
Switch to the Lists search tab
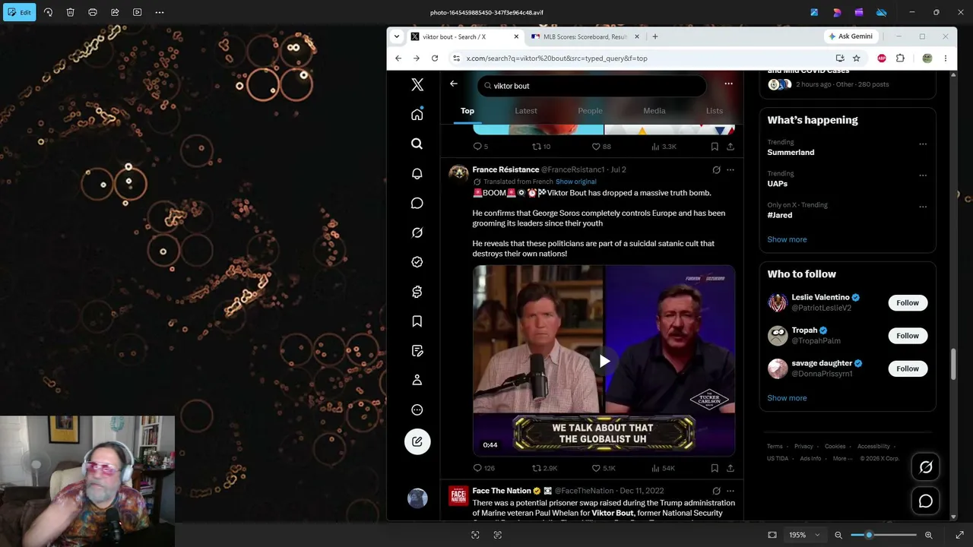click(715, 111)
